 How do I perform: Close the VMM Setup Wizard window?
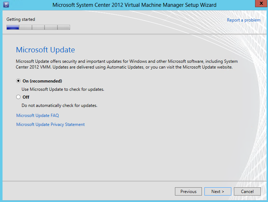pos(261,4)
